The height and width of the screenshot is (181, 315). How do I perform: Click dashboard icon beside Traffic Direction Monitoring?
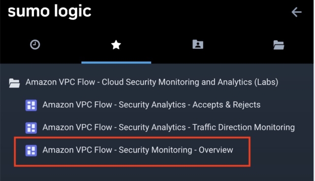31,128
